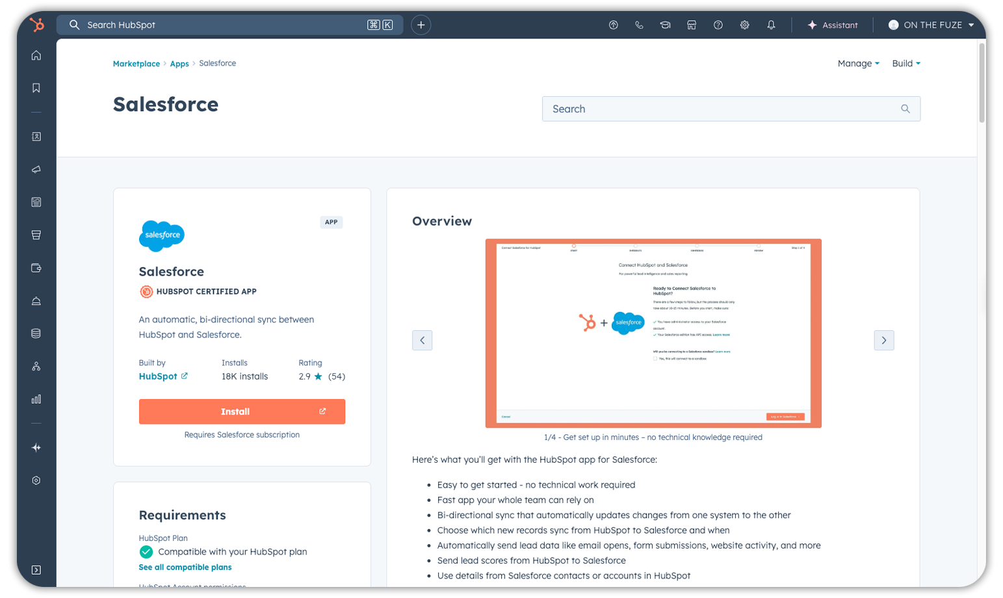
Task: Start a call with the phone icon
Action: pos(638,25)
